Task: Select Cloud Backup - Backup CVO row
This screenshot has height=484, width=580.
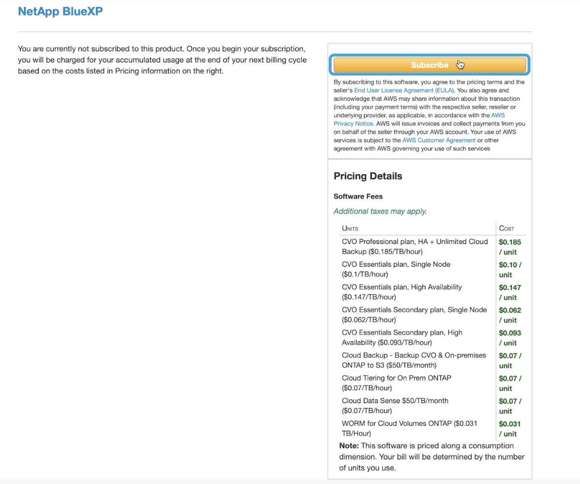Action: point(414,361)
